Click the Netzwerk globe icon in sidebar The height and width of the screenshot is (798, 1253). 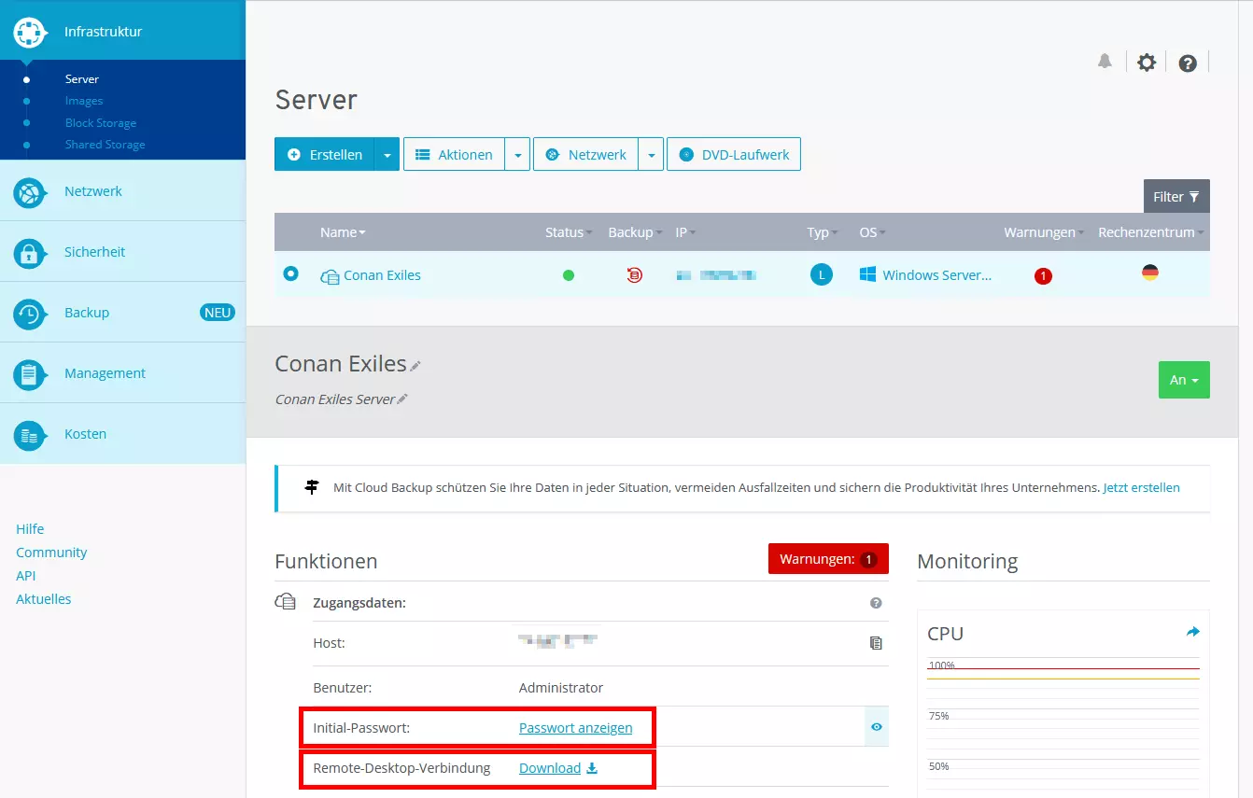click(x=30, y=192)
